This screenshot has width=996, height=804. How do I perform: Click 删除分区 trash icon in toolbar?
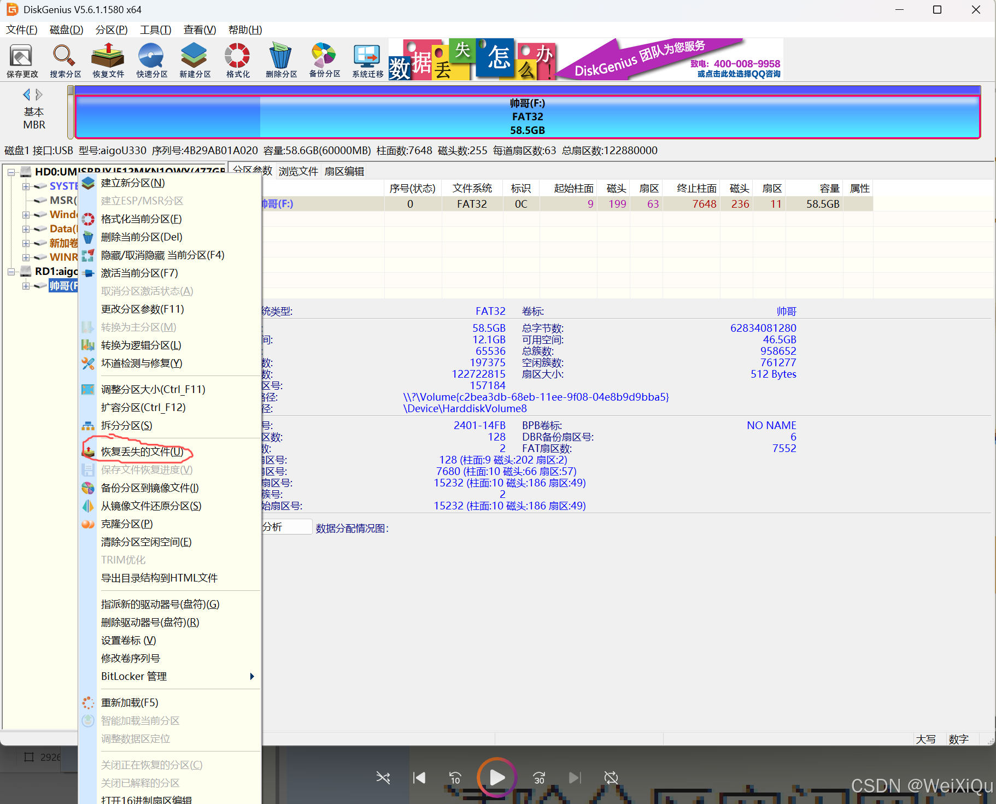coord(281,60)
